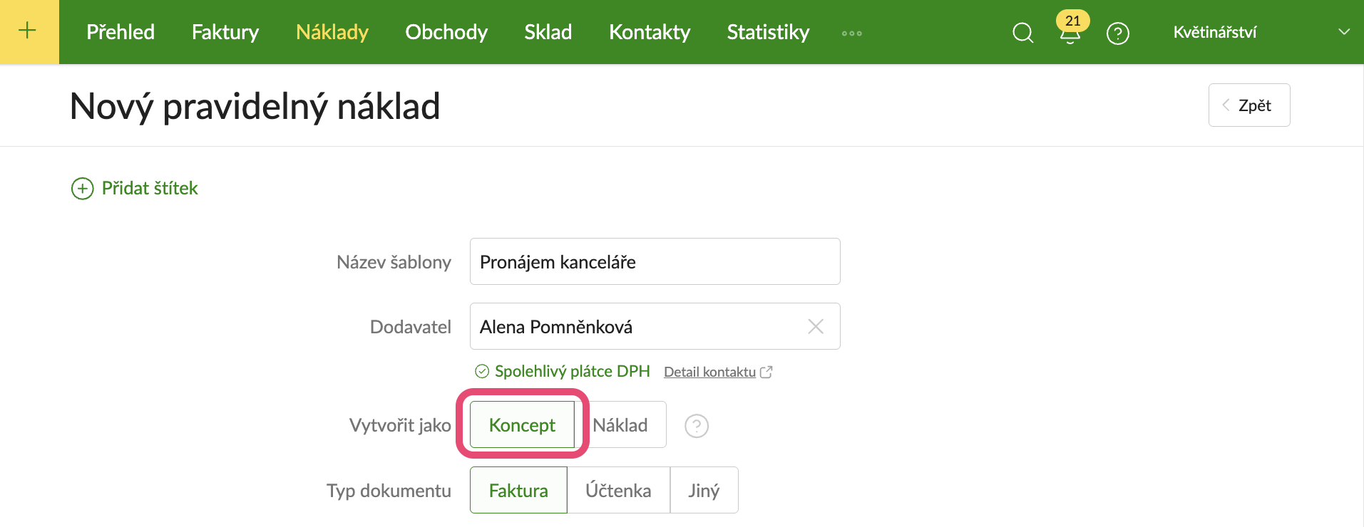Choose Účtenka as document type
Screen dimensions: 1364x527
pyautogui.click(x=618, y=491)
